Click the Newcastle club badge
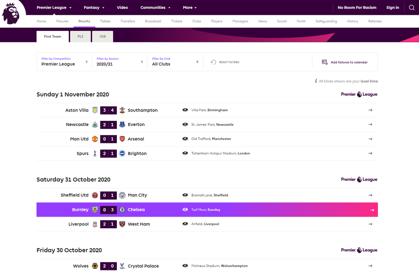The height and width of the screenshot is (271, 419). coord(95,125)
